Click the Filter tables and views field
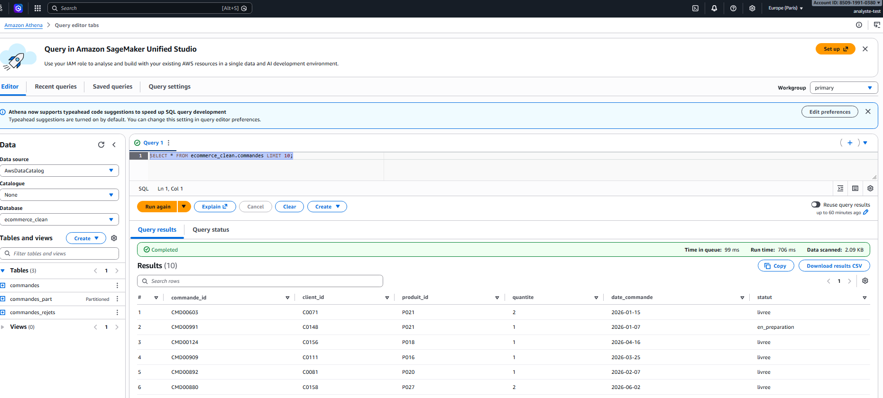The image size is (883, 398). (59, 253)
